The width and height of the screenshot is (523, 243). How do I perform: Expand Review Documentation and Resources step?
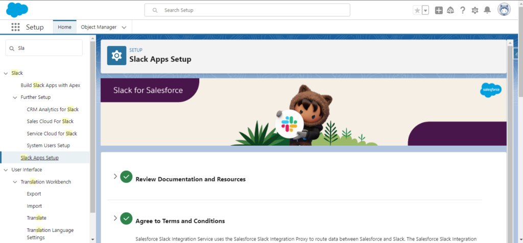click(x=115, y=176)
